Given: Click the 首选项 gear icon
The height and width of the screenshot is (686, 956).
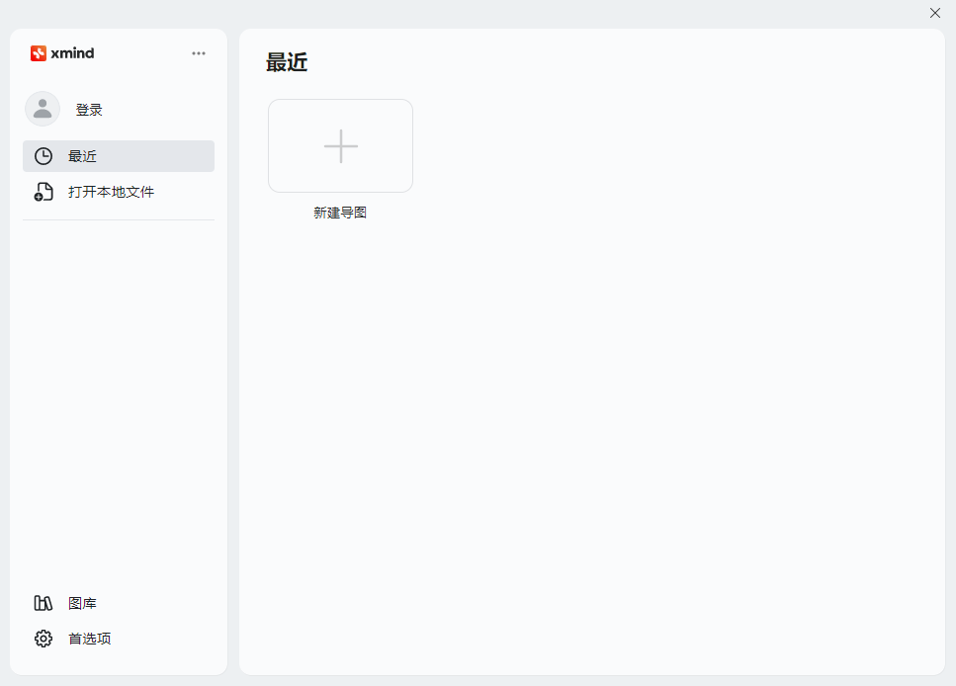Looking at the screenshot, I should [x=43, y=639].
